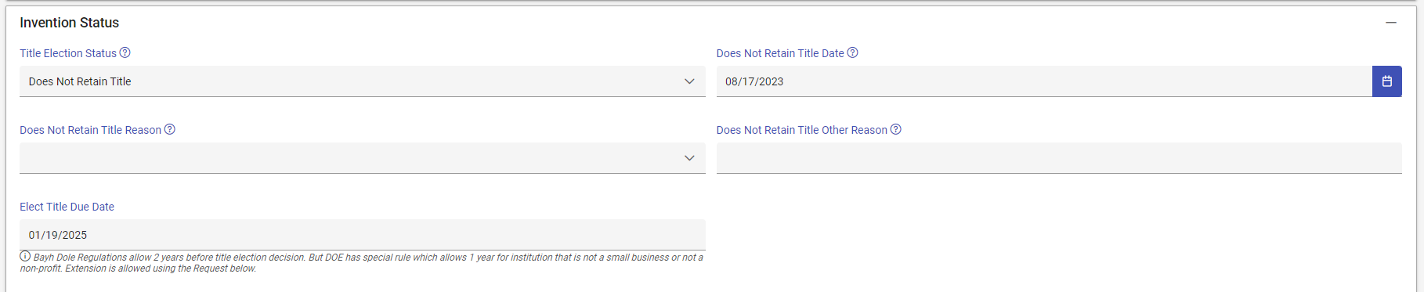Click help icon beside Does Not Retain Title Date
Image resolution: width=1424 pixels, height=292 pixels.
[x=853, y=52]
